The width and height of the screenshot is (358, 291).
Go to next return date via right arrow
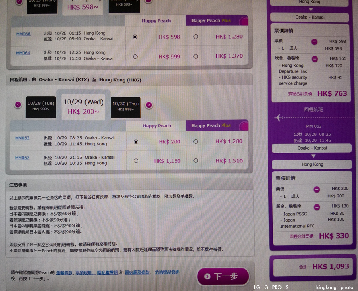coord(149,105)
